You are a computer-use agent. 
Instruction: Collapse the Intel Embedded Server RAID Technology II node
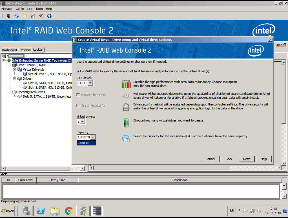[4, 60]
